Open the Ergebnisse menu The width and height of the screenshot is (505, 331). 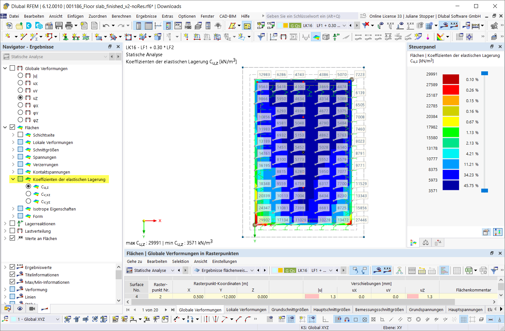pyautogui.click(x=146, y=16)
